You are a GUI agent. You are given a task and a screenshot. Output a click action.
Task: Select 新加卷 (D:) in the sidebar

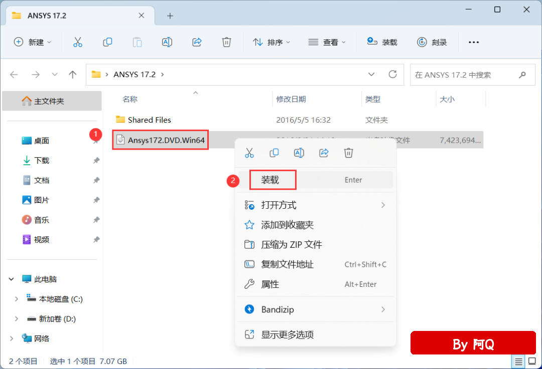[57, 318]
